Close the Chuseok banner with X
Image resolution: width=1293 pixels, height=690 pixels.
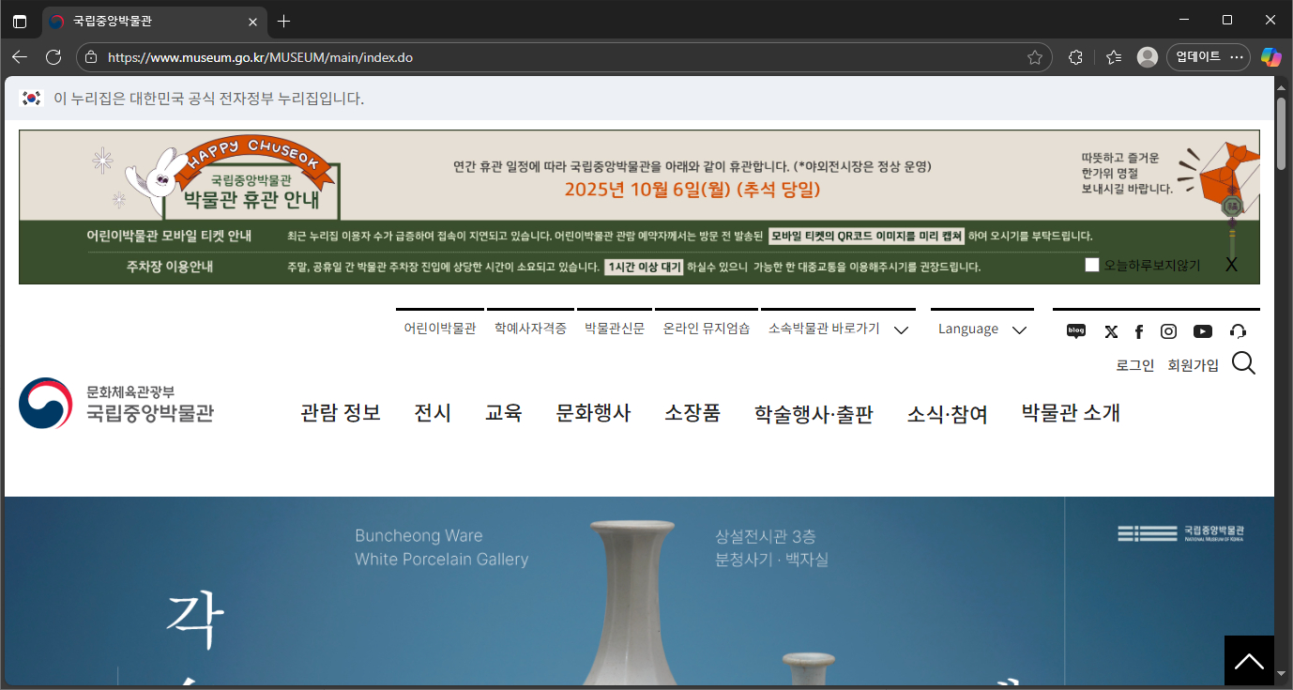(1231, 265)
